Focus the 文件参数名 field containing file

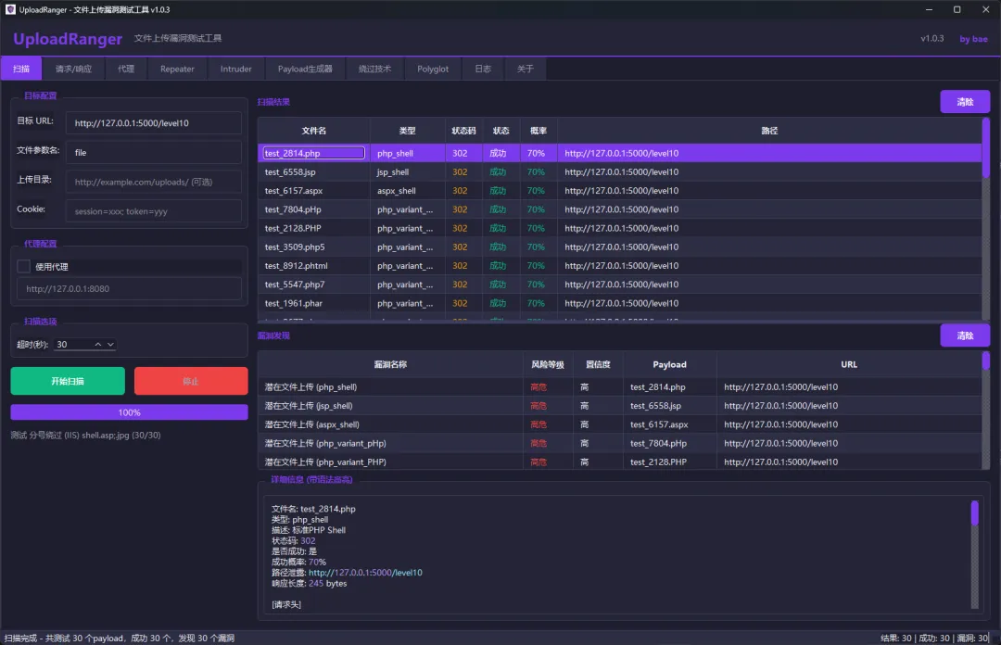(x=153, y=153)
